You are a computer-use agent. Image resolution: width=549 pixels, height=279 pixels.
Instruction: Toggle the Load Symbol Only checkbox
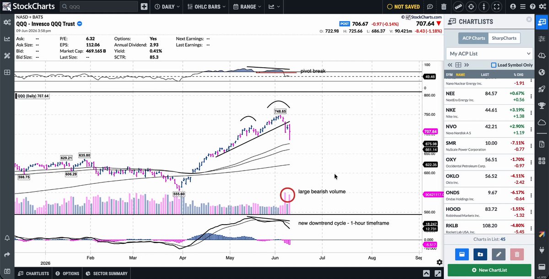(494, 65)
